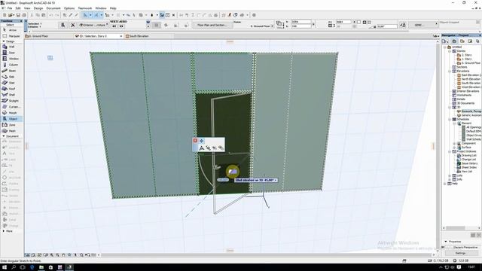Click the View Map icon in Navigator
This screenshot has height=271, width=482.
tap(462, 41)
